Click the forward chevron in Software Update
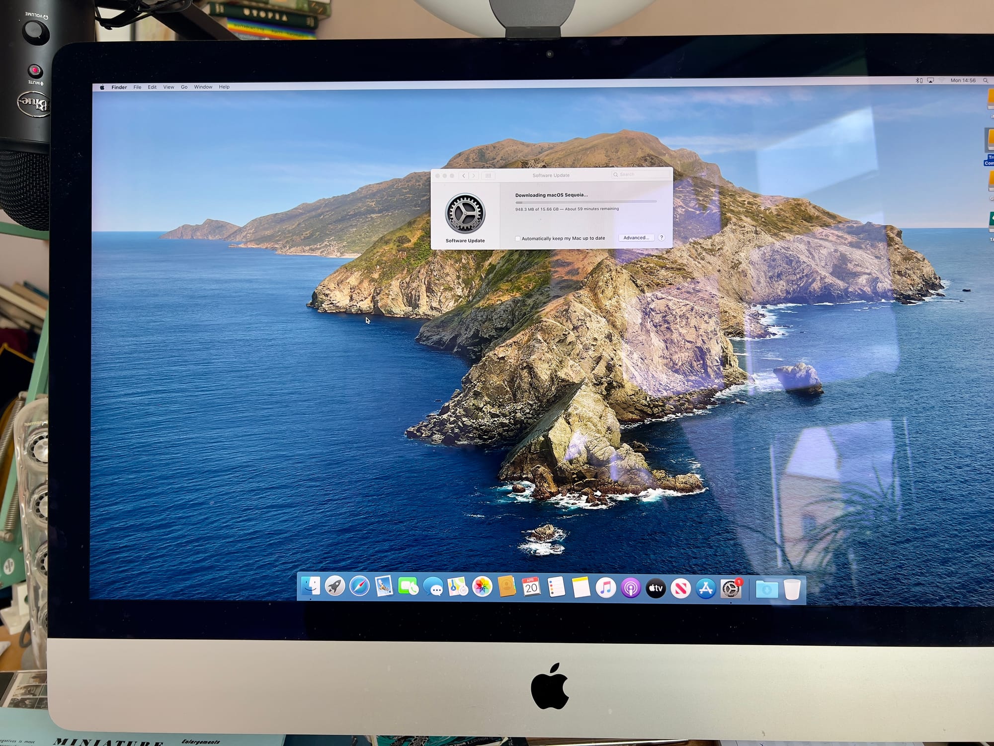The width and height of the screenshot is (994, 746). [474, 175]
